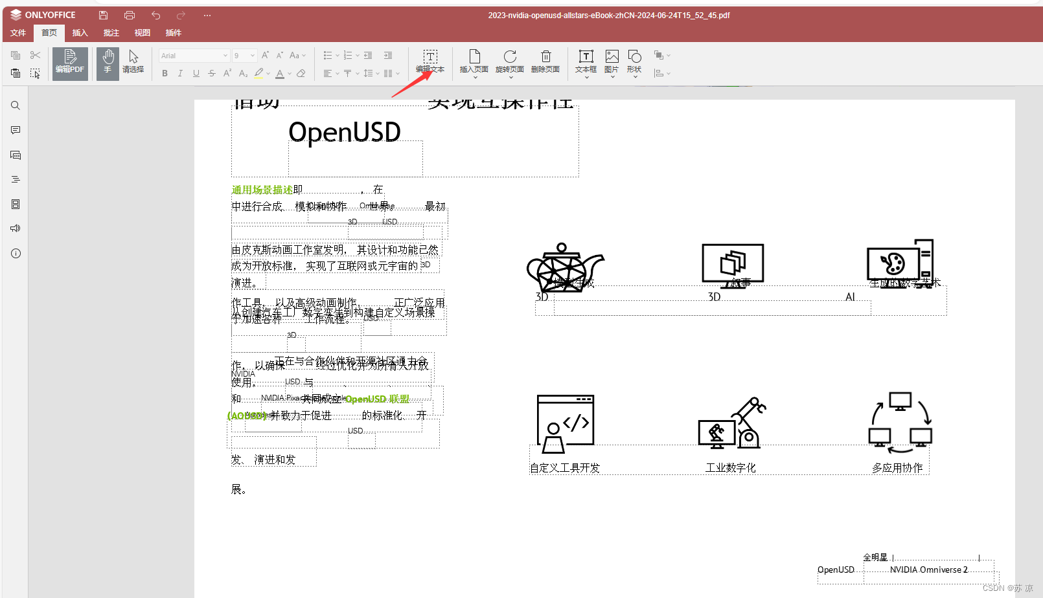Open the headings navigation panel icon
1043x598 pixels.
pyautogui.click(x=16, y=179)
